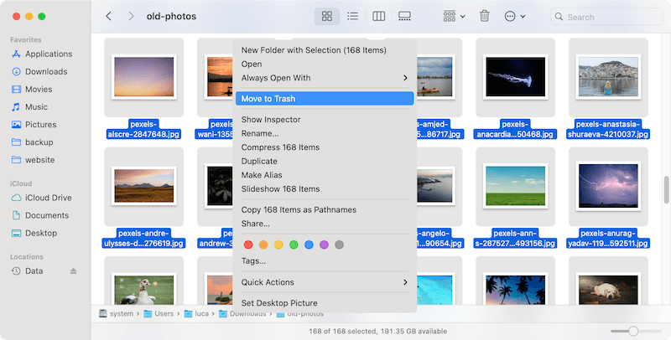Choose Copy 168 Items as Pathnames
671x340 pixels.
pyautogui.click(x=325, y=209)
